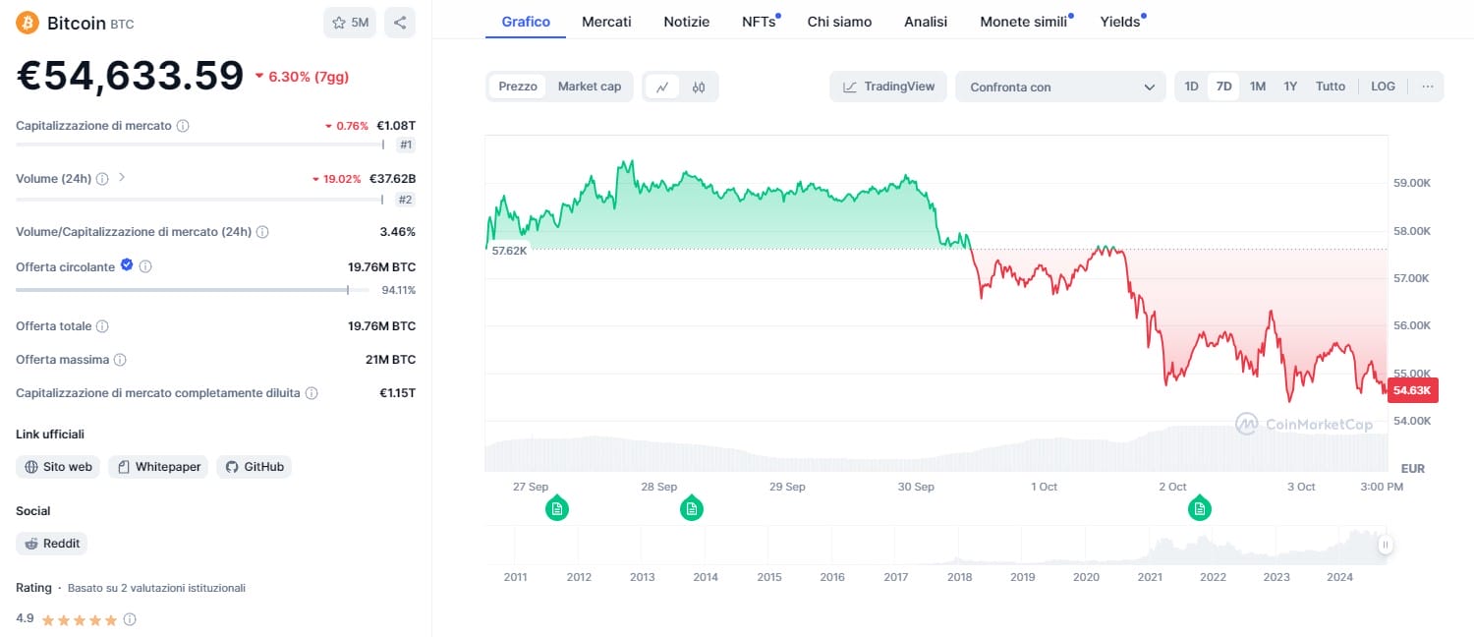Click the #2 volume rank badge
The height and width of the screenshot is (637, 1474).
(x=406, y=200)
